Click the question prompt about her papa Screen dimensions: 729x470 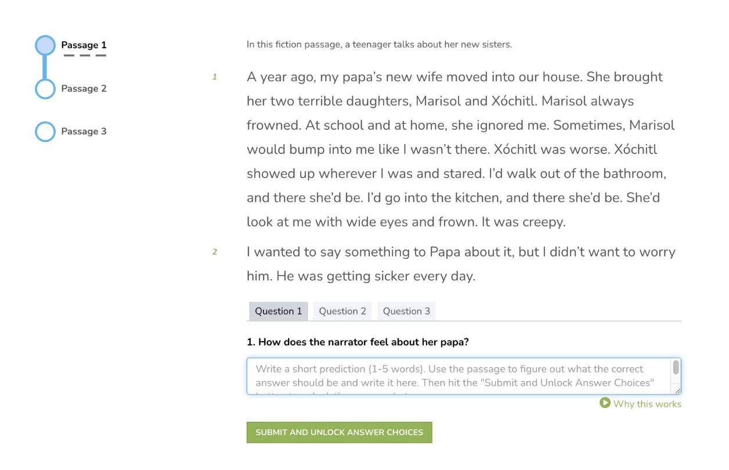click(358, 342)
